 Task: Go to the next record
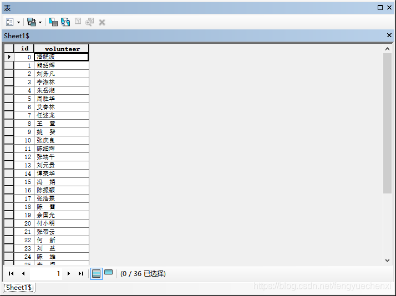coord(68,273)
